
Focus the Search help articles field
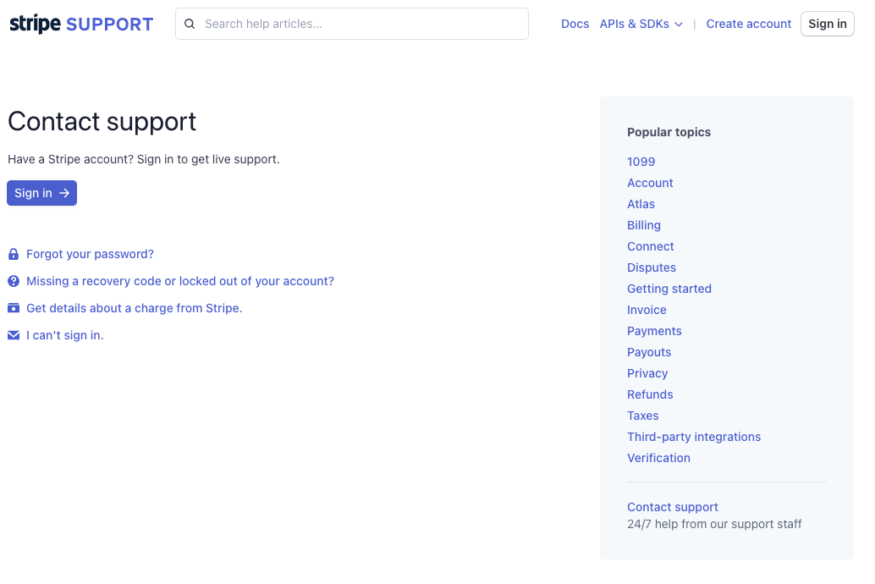coord(351,24)
